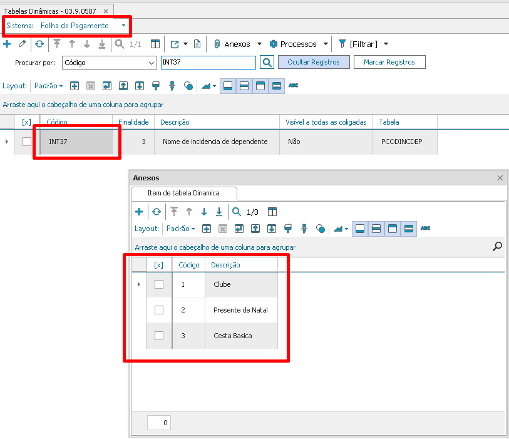The height and width of the screenshot is (439, 509).
Task: Toggle the second panel view button in main Layout bar
Action: tap(244, 86)
